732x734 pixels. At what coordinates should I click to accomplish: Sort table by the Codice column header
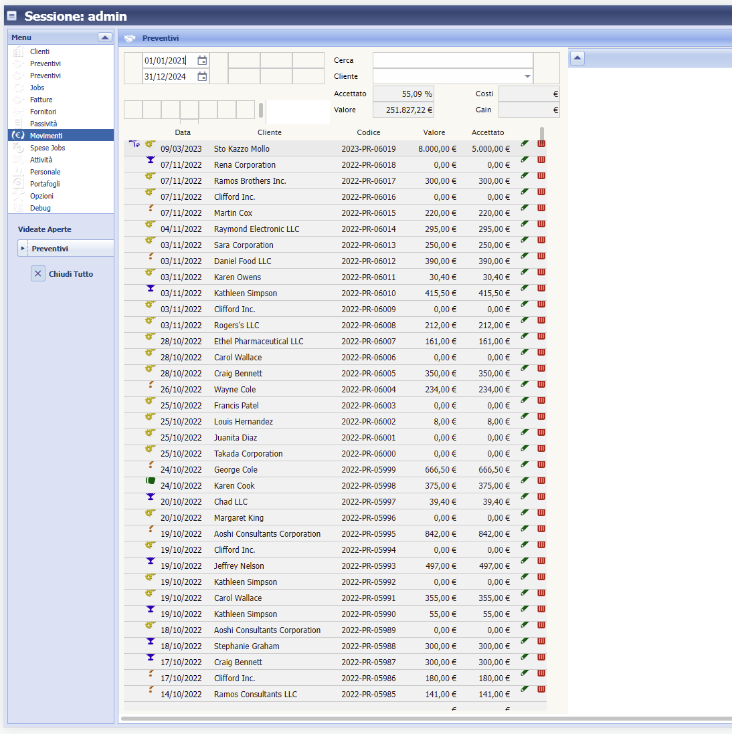368,132
